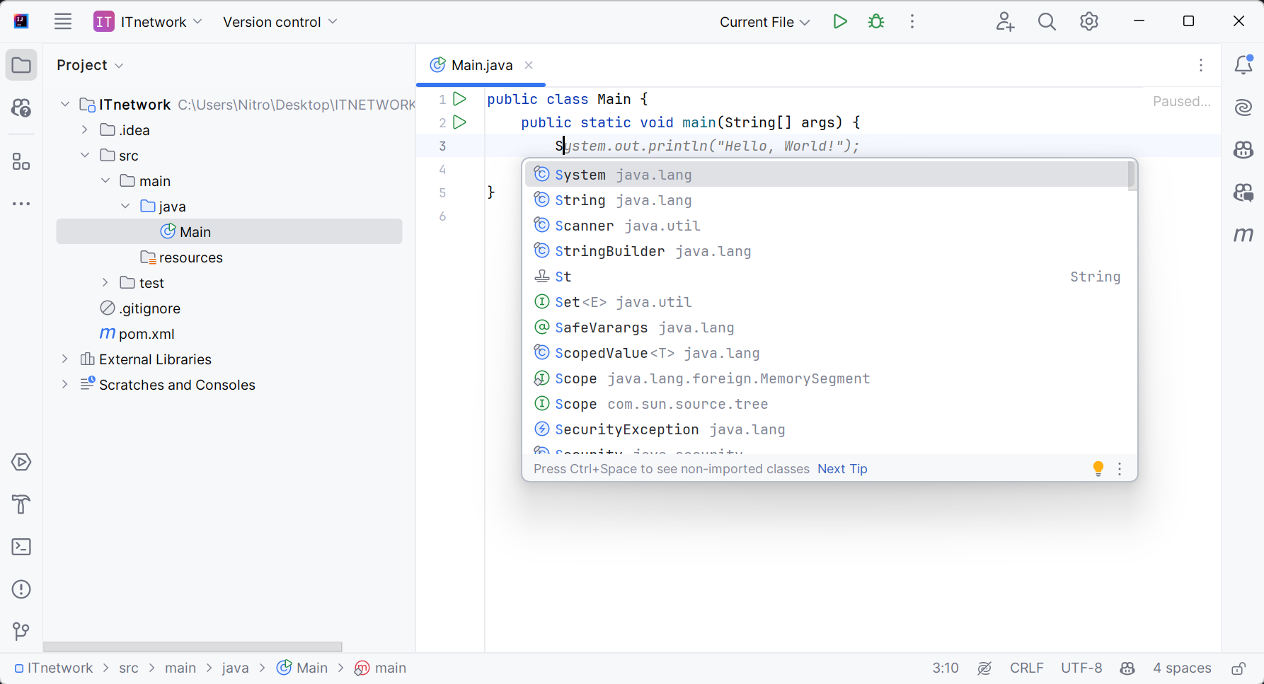The width and height of the screenshot is (1264, 684).
Task: Choose StringBuilder from the completion list
Action: click(x=609, y=251)
